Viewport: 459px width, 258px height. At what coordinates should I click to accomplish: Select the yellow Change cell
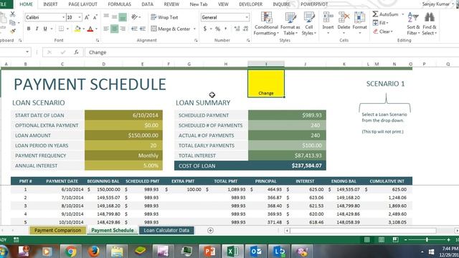266,83
